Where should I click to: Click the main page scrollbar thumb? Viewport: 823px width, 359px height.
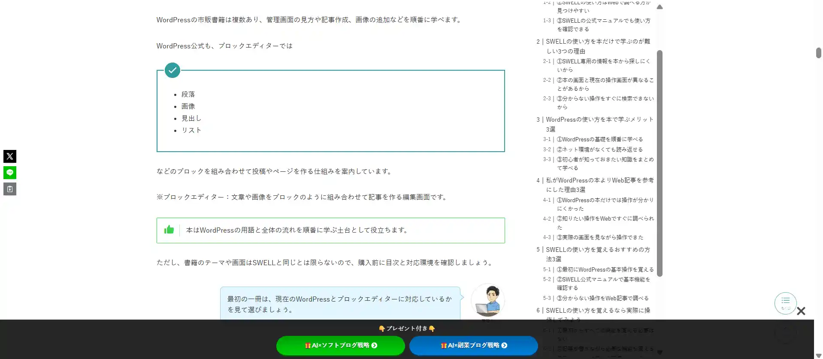pos(818,53)
